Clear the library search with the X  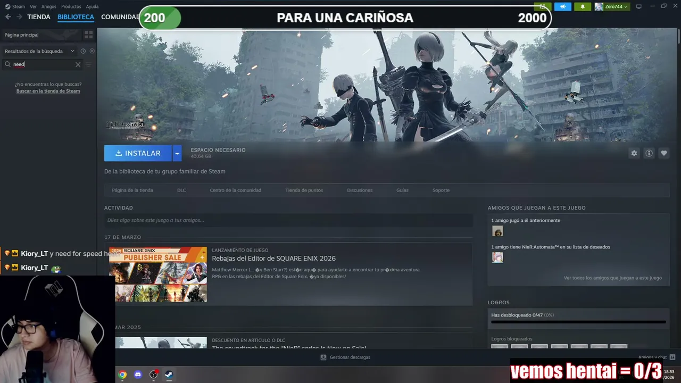78,64
